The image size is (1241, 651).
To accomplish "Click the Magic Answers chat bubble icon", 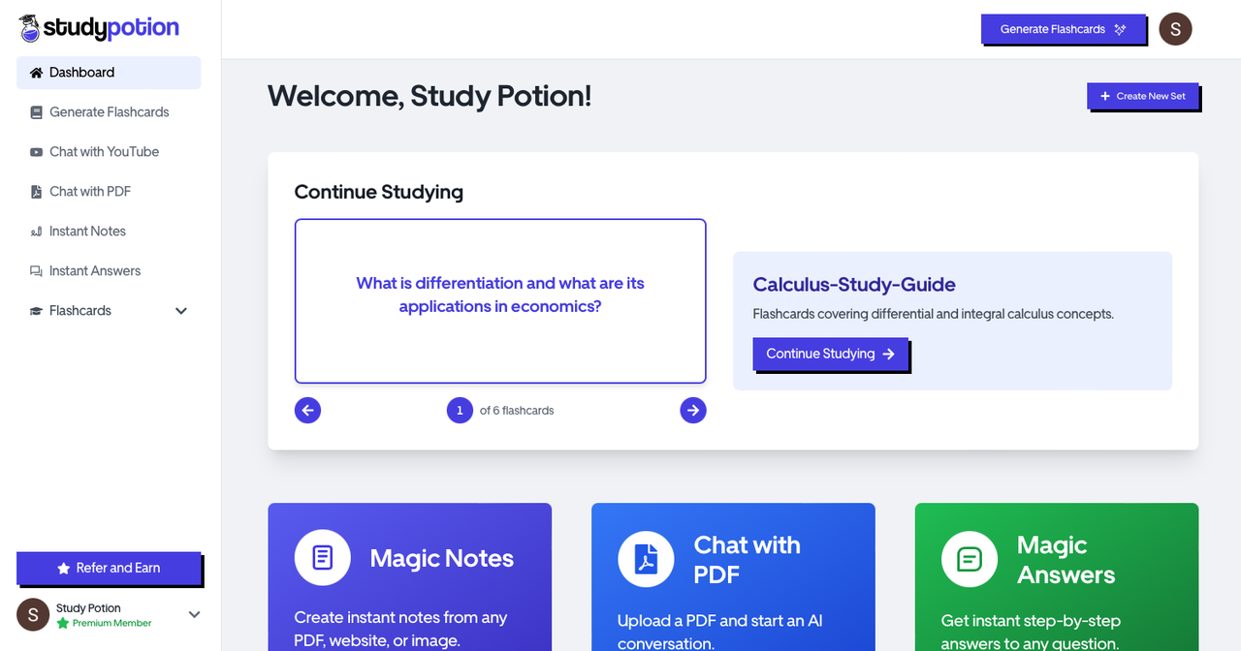I will (x=970, y=559).
